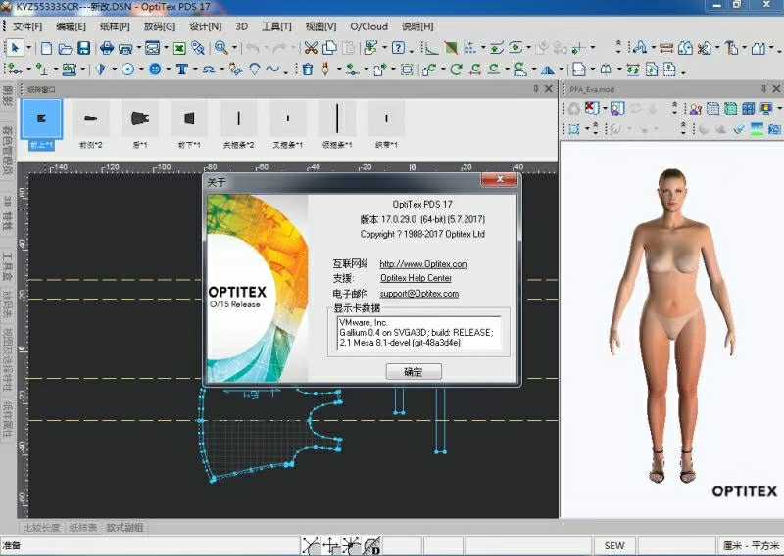784x556 pixels.
Task: Select the blue button tool icon
Action: [x=155, y=69]
